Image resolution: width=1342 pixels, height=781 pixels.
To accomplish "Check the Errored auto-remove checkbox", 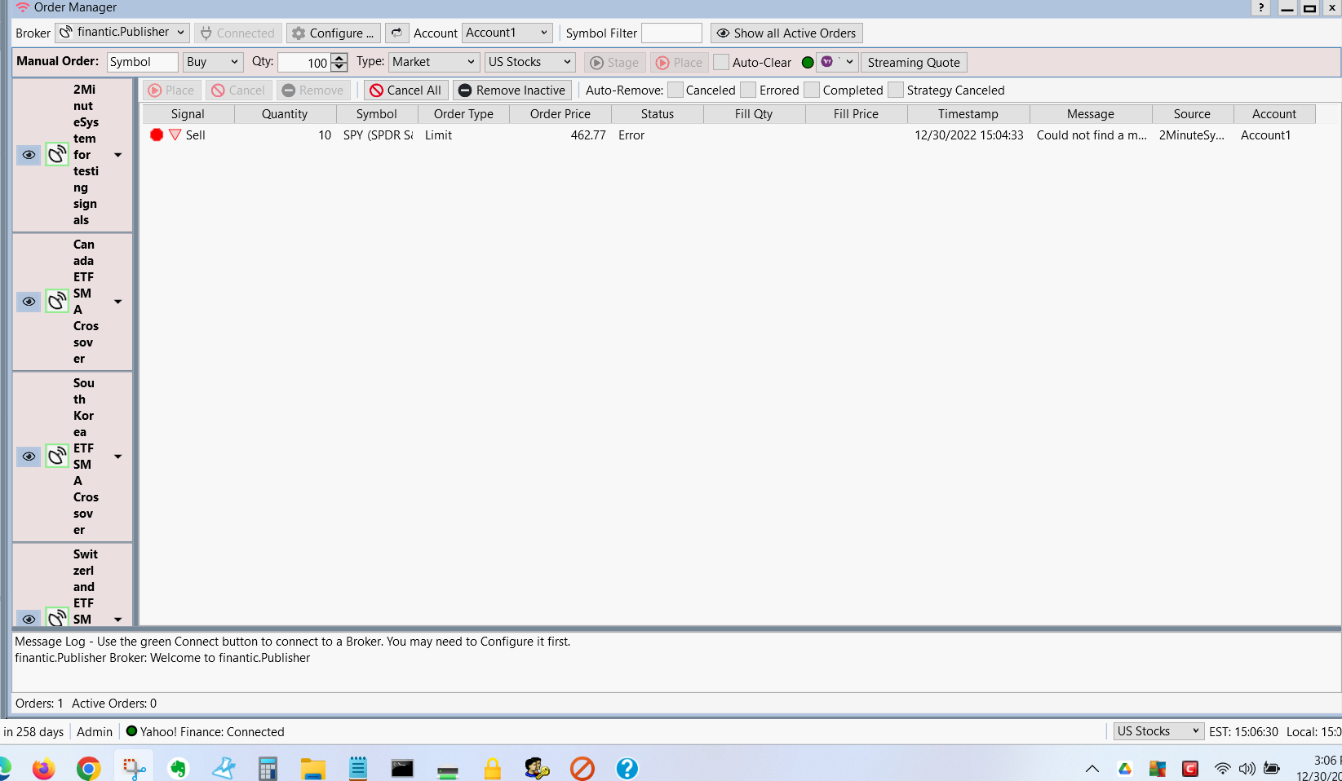I will 748,90.
